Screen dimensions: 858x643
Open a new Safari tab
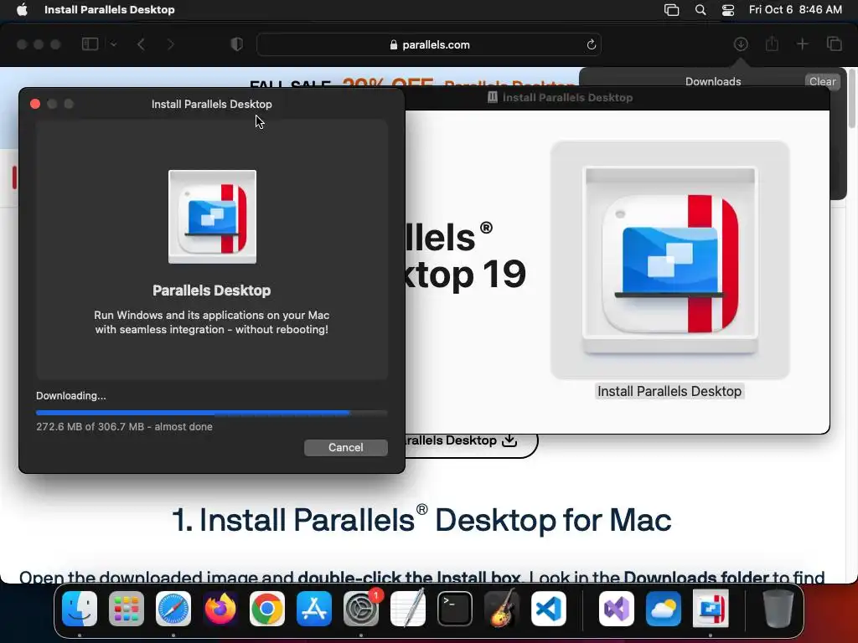[802, 44]
